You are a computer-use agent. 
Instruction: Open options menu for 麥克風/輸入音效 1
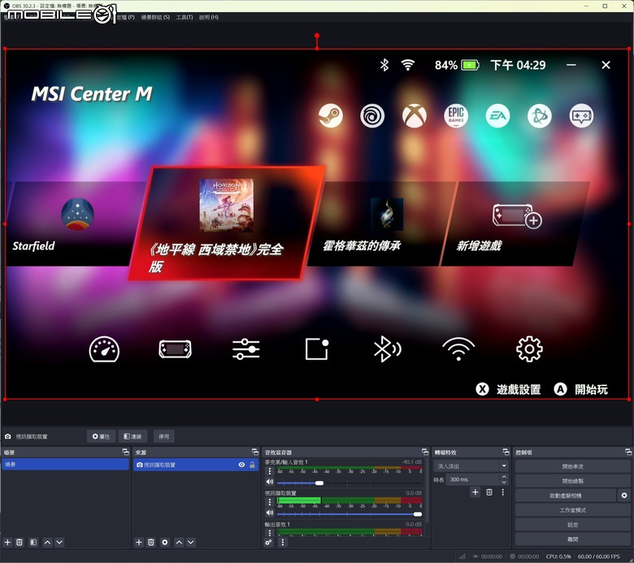click(x=270, y=471)
